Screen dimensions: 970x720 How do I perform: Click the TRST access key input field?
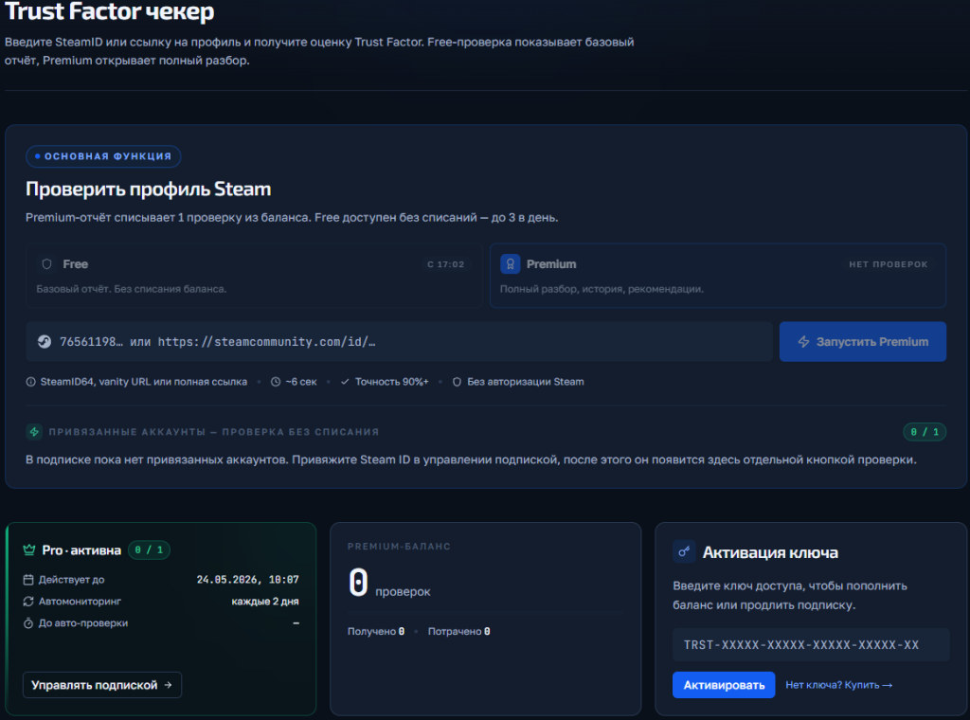(x=811, y=644)
